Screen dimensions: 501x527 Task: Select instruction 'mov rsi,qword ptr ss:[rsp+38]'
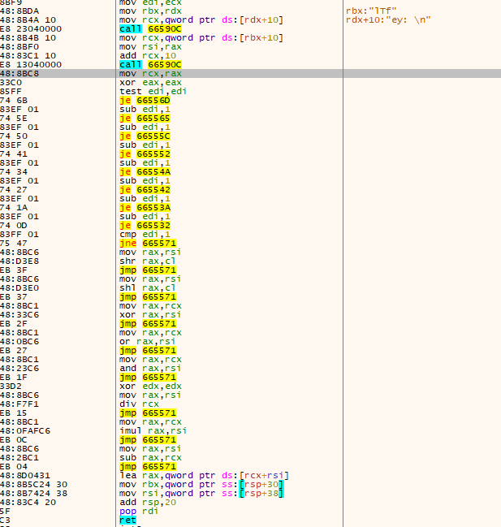[x=201, y=494]
